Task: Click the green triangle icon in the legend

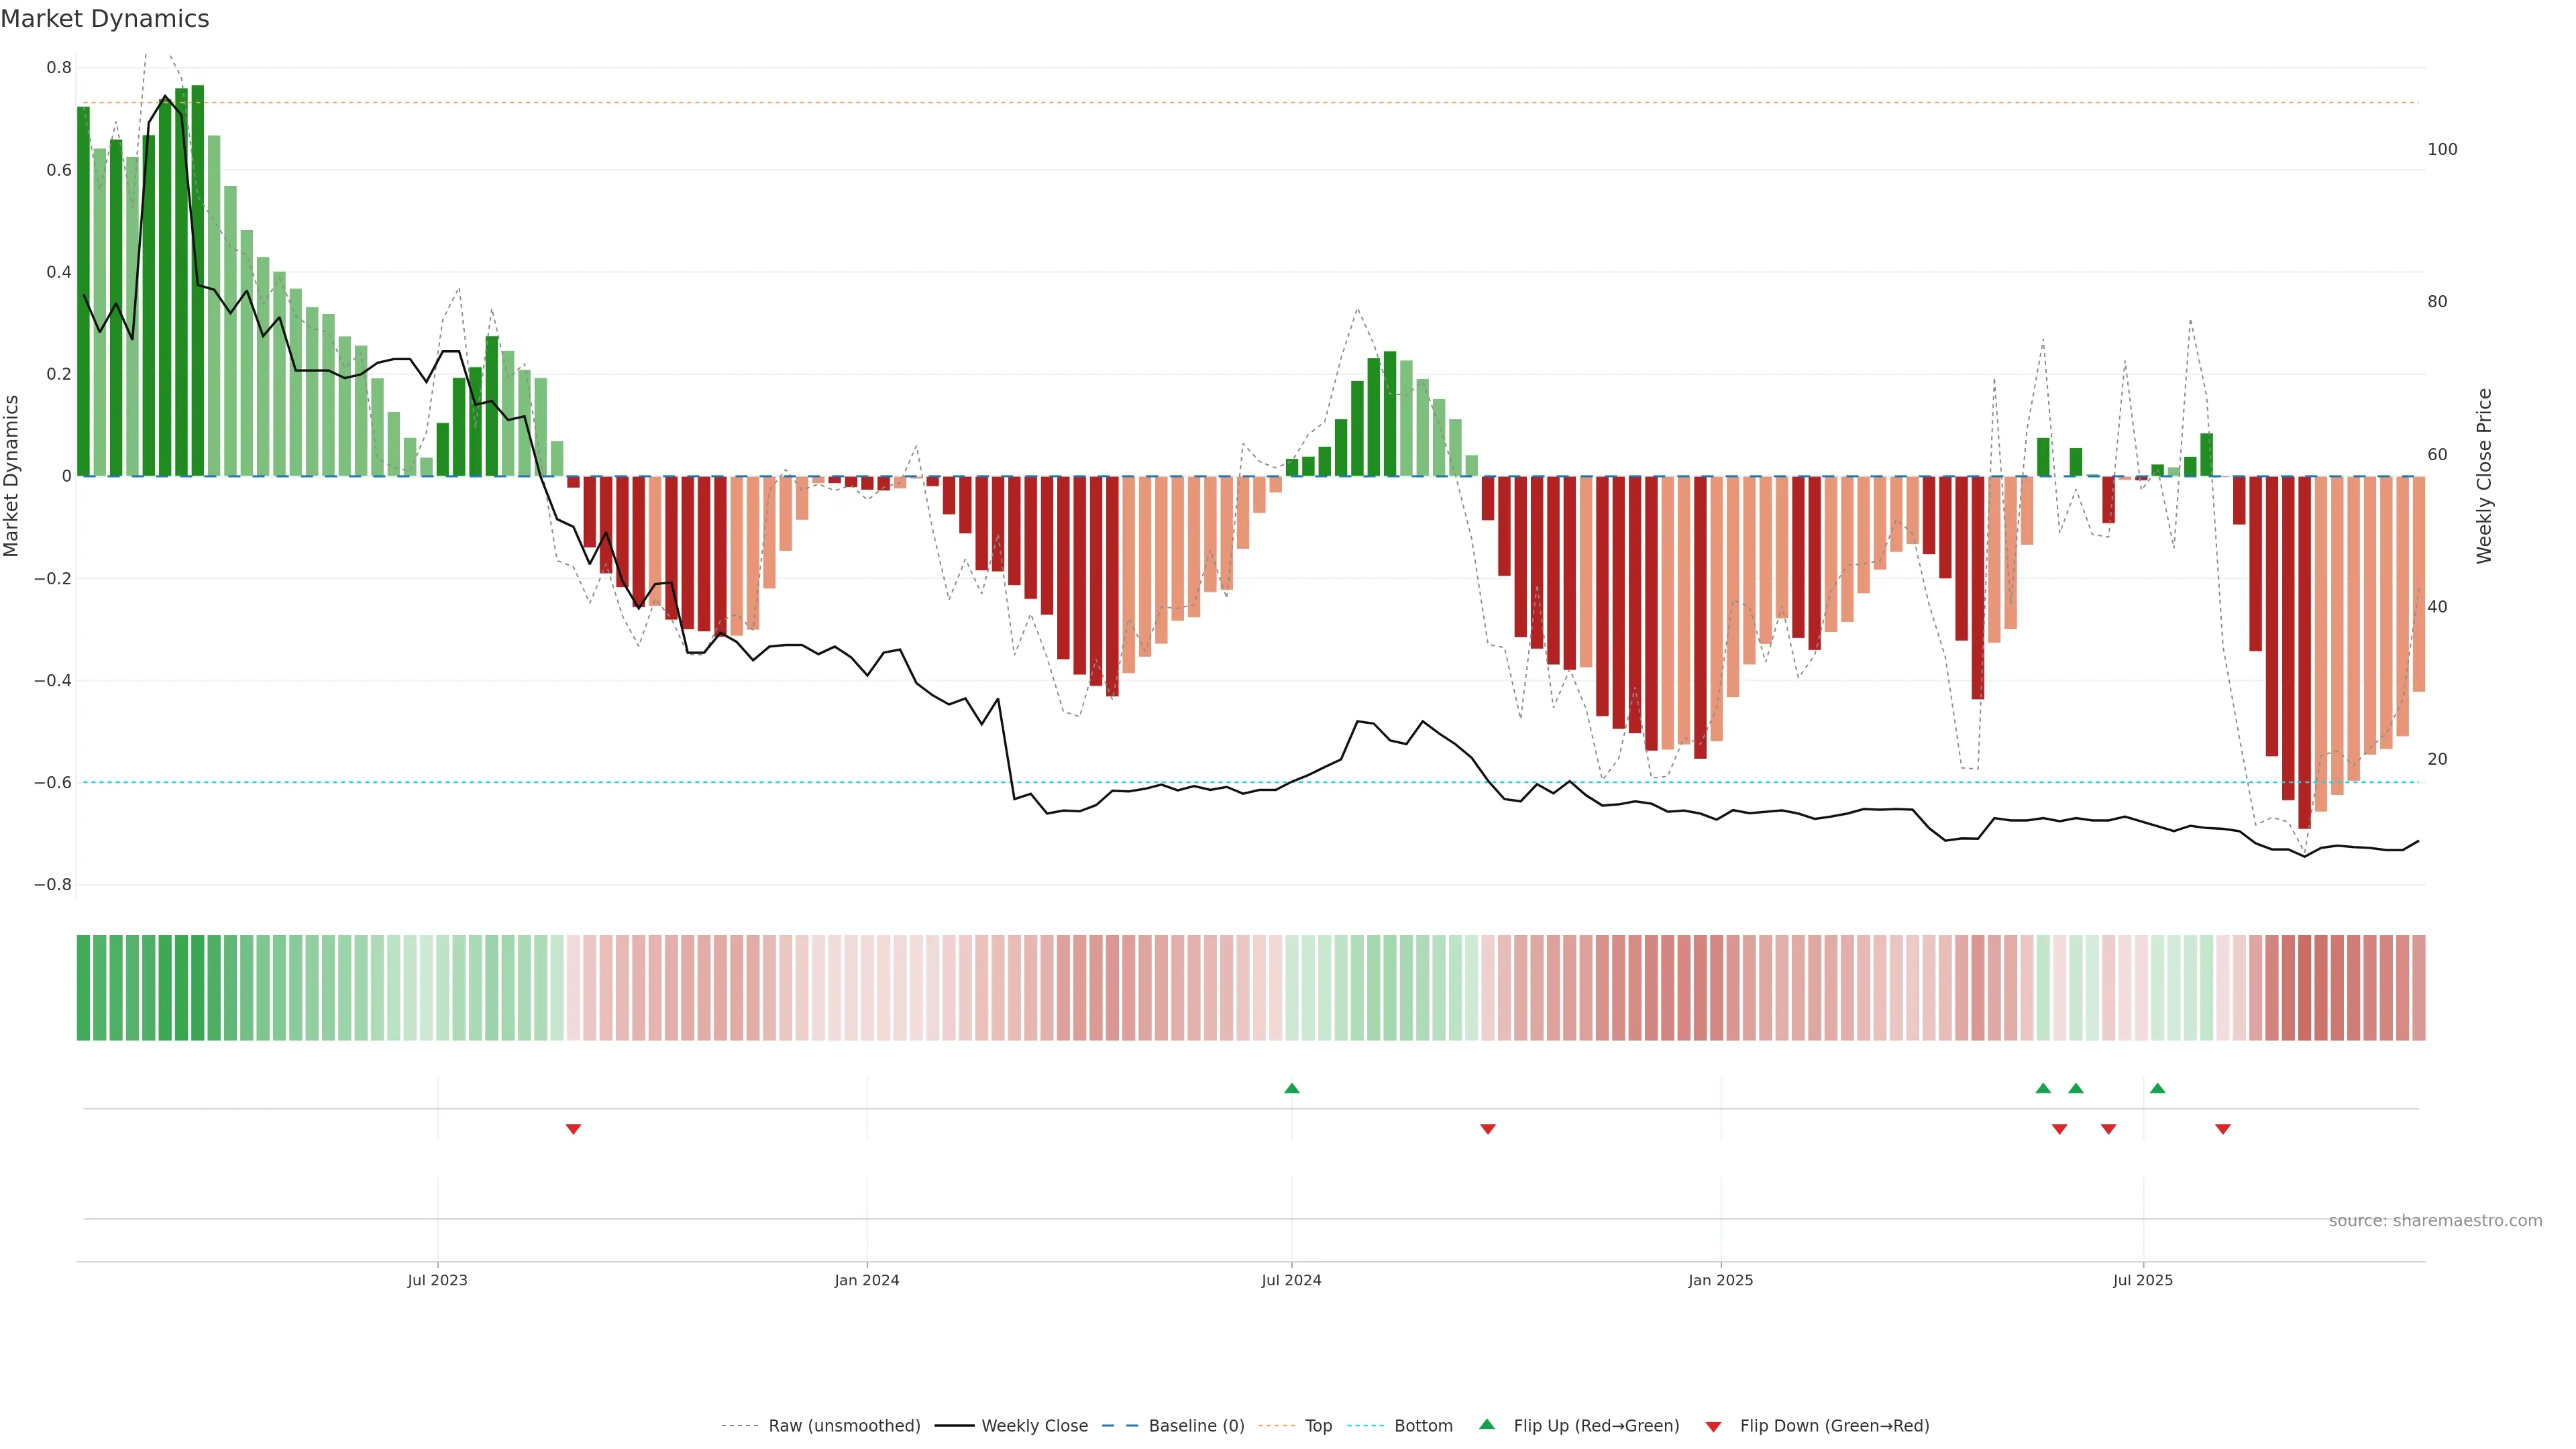Action: 1487,1424
